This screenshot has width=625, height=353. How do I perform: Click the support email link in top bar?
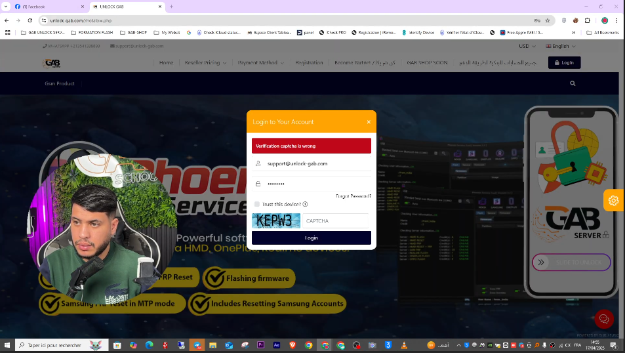click(x=136, y=47)
